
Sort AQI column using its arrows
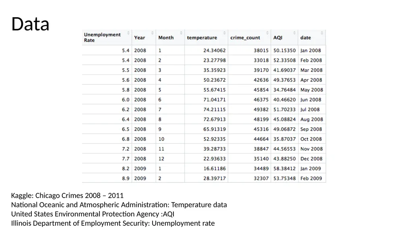(x=294, y=33)
